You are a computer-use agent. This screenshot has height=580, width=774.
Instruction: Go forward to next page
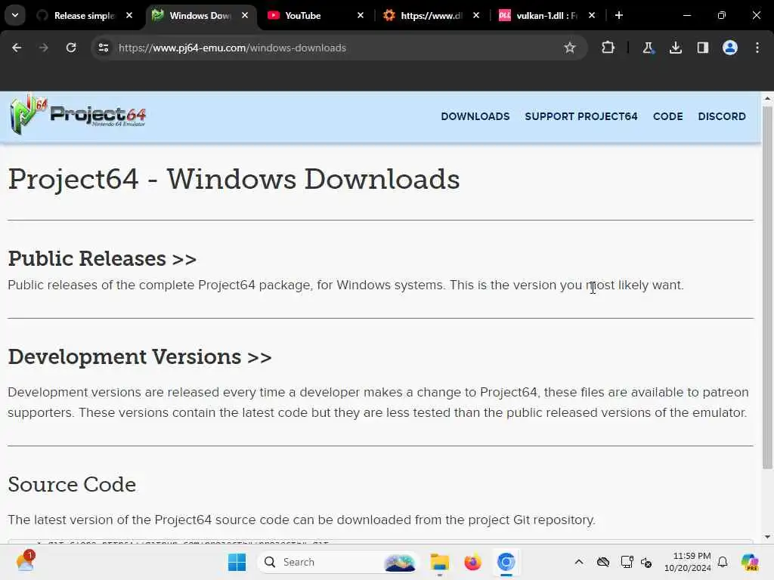click(x=43, y=48)
